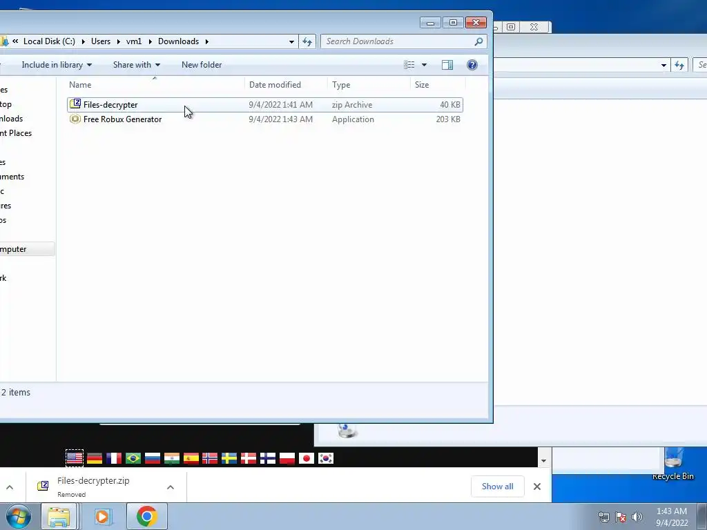Click the Downloads breadcrumb
Screen dimensions: 707x530
[178, 41]
